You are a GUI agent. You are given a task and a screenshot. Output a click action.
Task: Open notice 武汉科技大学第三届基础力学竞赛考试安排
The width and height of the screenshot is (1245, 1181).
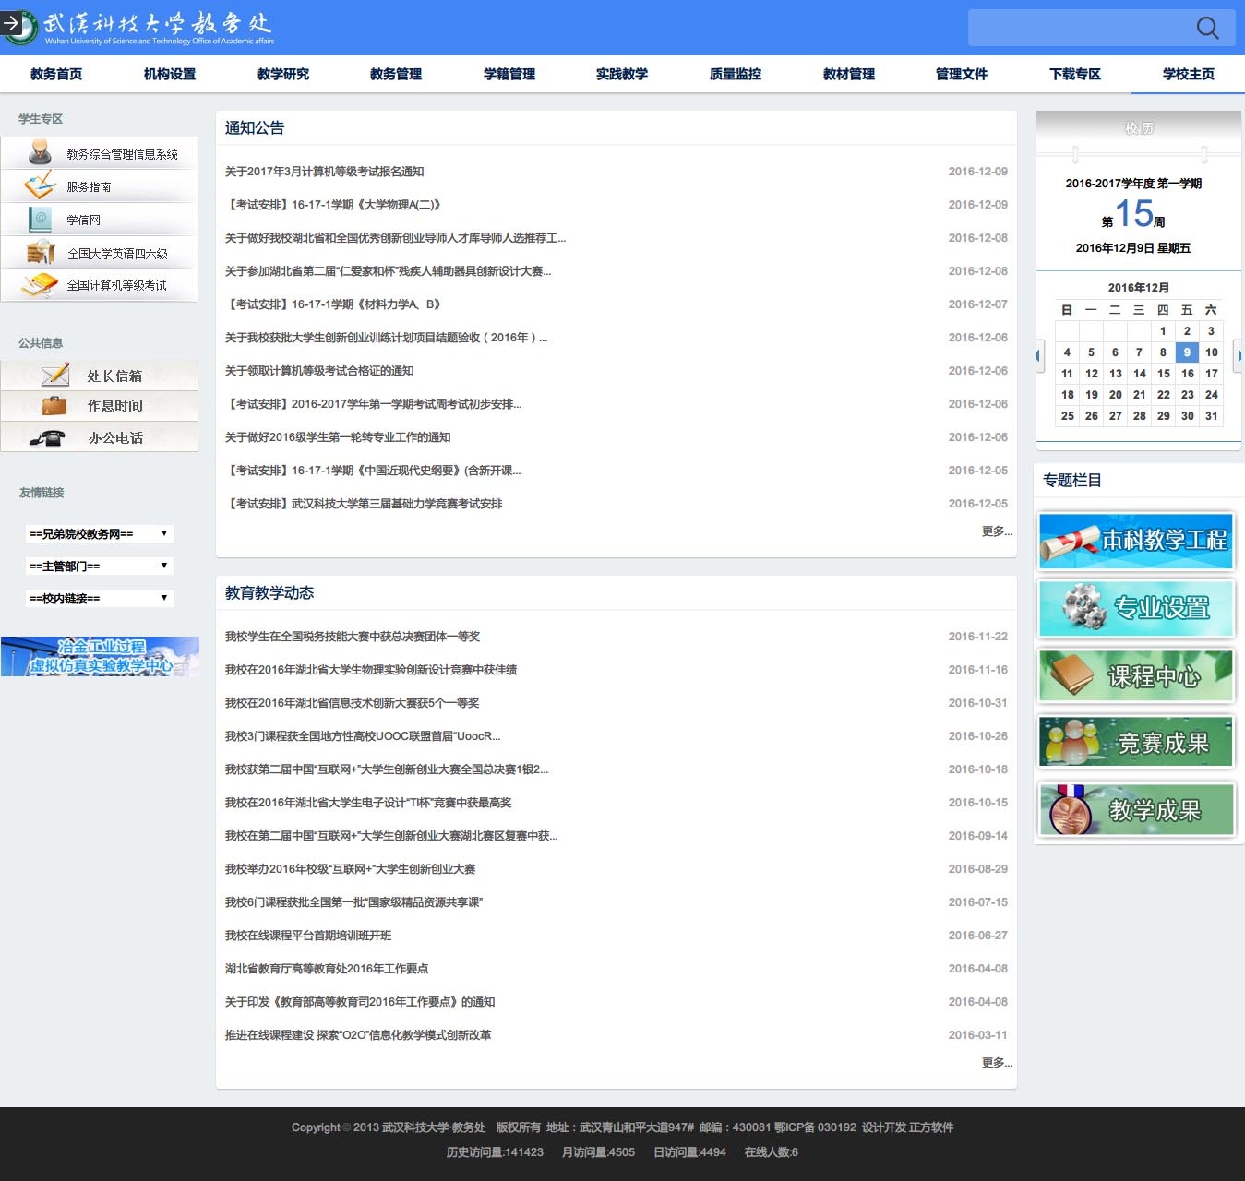click(x=364, y=504)
